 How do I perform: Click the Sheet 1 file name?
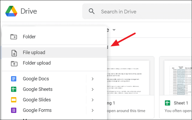(x=181, y=103)
